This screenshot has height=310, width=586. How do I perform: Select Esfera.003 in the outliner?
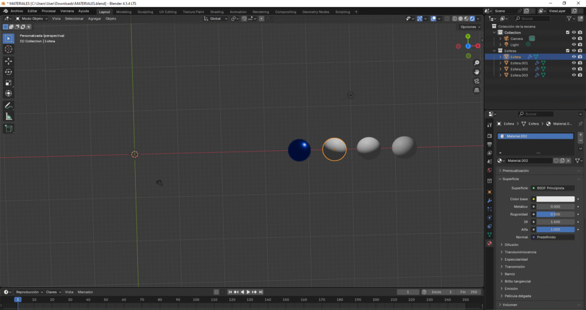[519, 75]
